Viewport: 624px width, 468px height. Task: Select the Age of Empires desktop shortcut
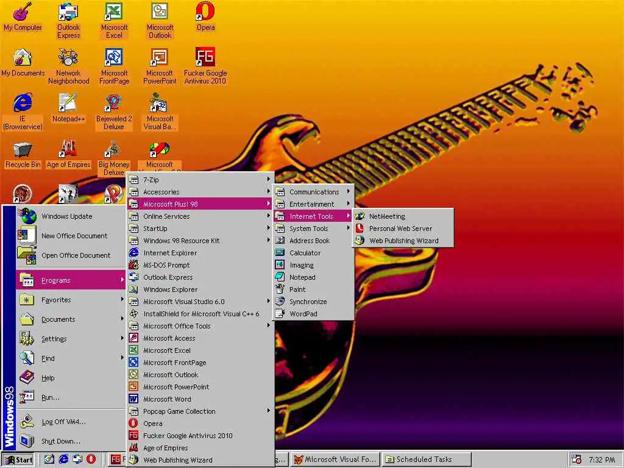click(x=68, y=154)
